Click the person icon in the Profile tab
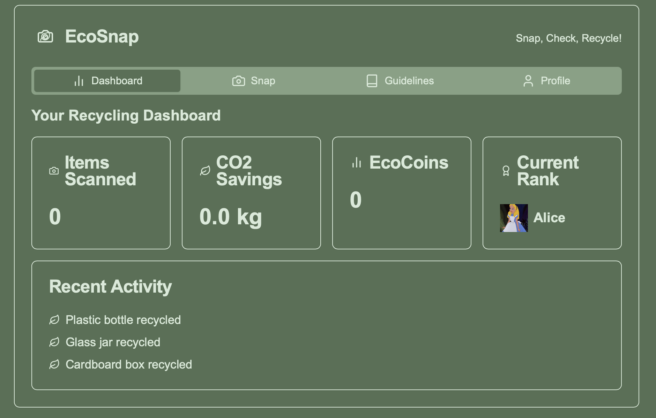The width and height of the screenshot is (656, 418). click(x=528, y=80)
